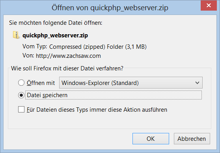Enable "Für Dateien dieses Typs immer" checkbox
The height and width of the screenshot is (153, 220).
[21, 109]
